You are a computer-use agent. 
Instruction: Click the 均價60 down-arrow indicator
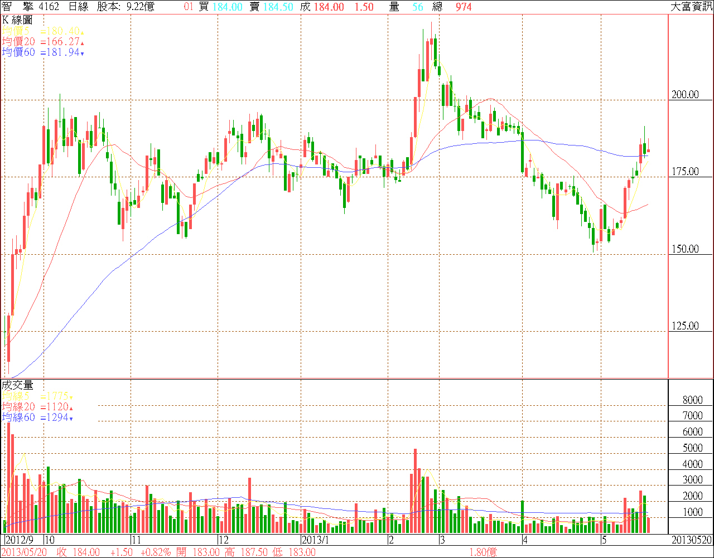(x=83, y=54)
